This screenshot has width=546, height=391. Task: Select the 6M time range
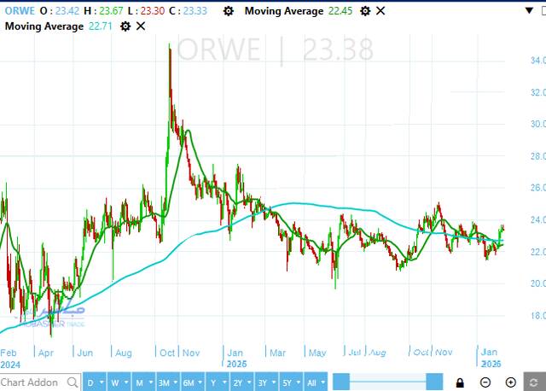190,382
